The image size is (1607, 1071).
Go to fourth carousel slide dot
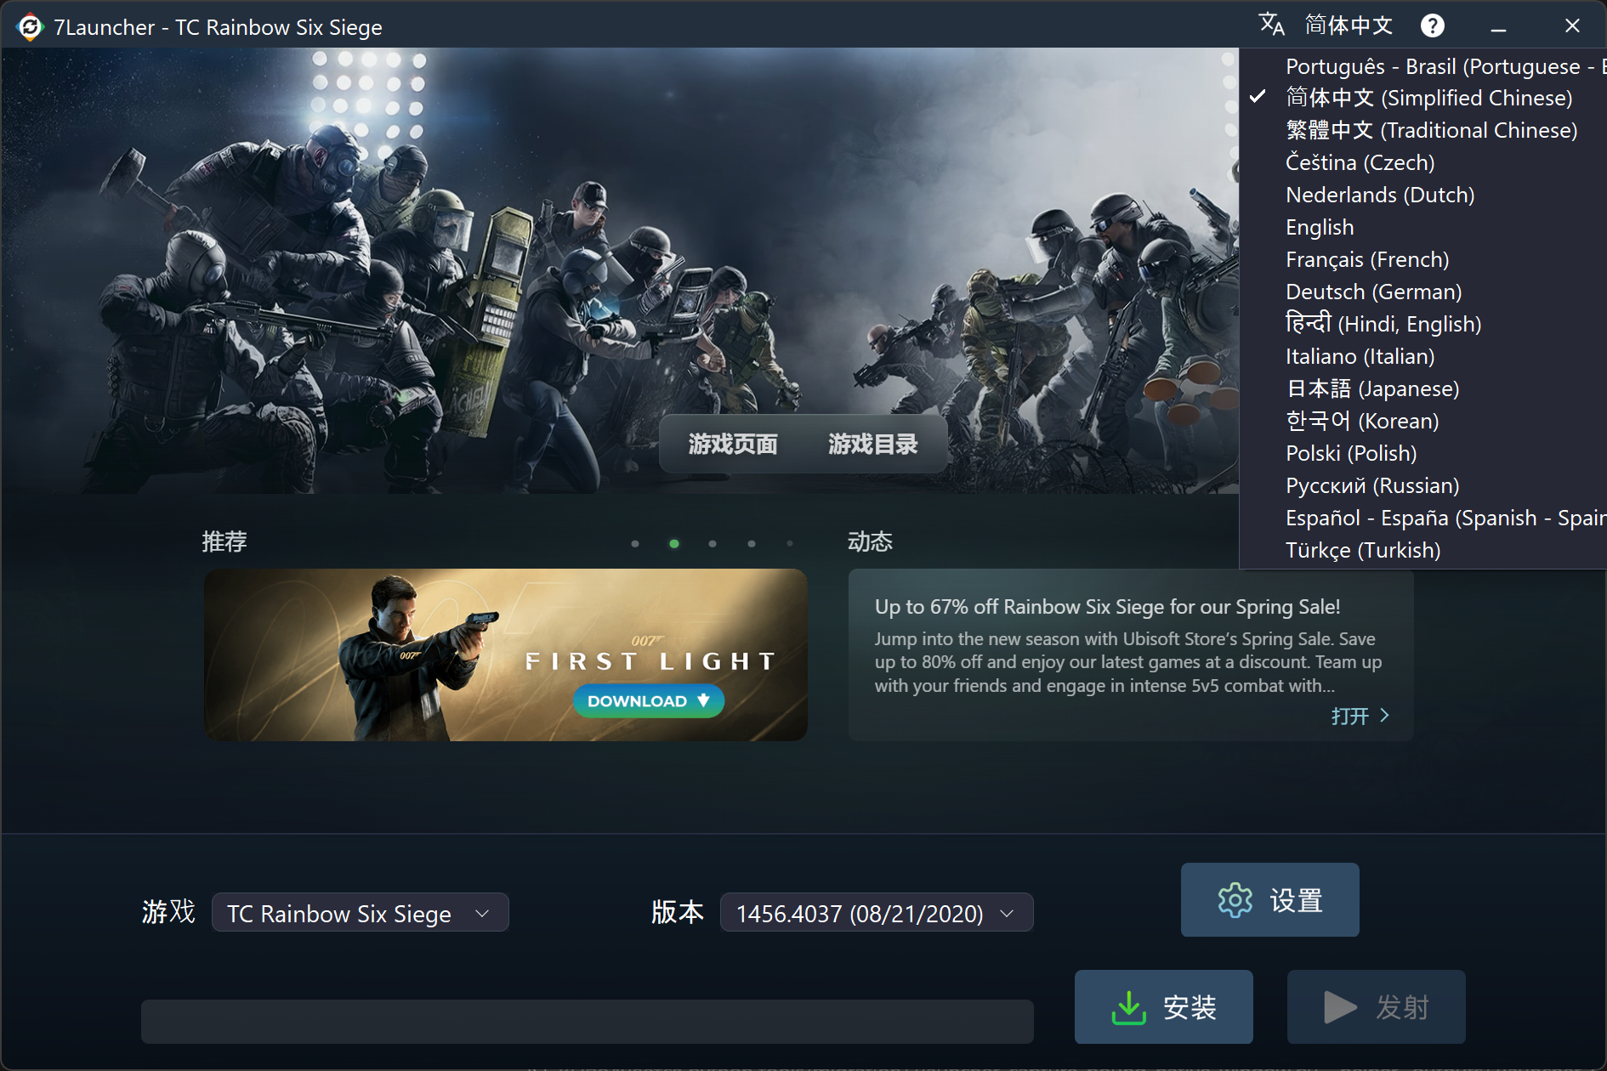[752, 544]
